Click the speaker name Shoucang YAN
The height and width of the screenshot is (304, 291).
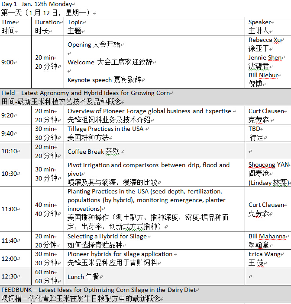click(268, 165)
